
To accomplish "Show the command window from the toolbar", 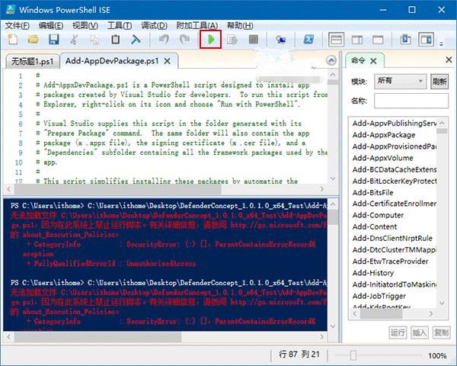I will click(405, 40).
